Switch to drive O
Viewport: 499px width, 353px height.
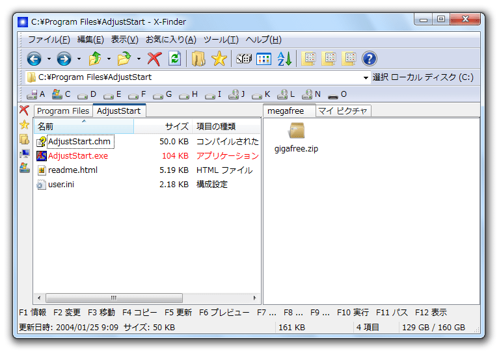(338, 94)
